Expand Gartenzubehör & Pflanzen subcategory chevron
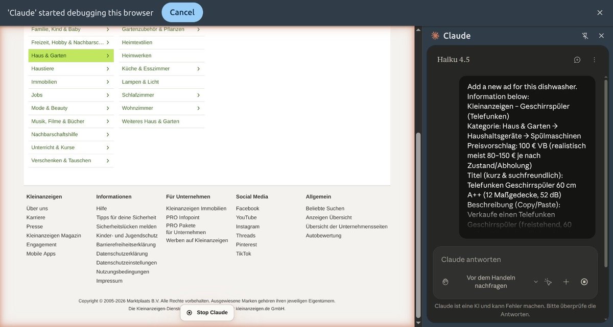Viewport: 613px width, 327px height. (x=198, y=29)
